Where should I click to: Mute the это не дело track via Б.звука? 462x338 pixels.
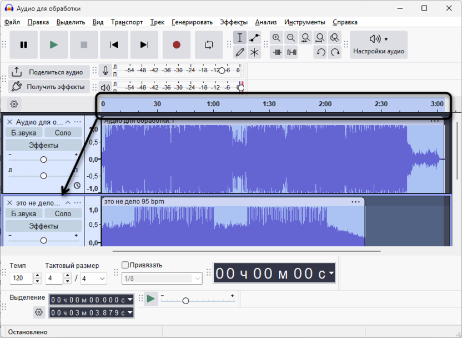(23, 213)
